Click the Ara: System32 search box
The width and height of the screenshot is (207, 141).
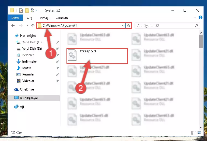point(167,26)
